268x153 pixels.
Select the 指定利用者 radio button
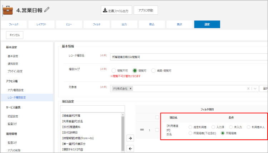pos(190,127)
